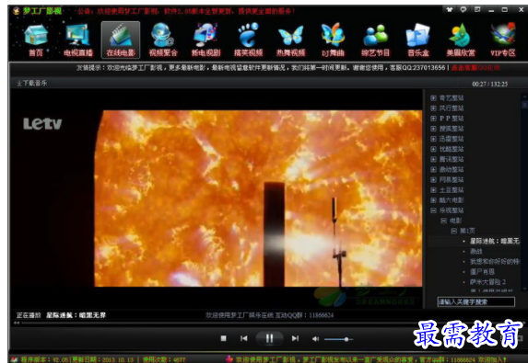Open the VIP专区 section
Viewport: 528px width, 363px height.
tap(503, 40)
